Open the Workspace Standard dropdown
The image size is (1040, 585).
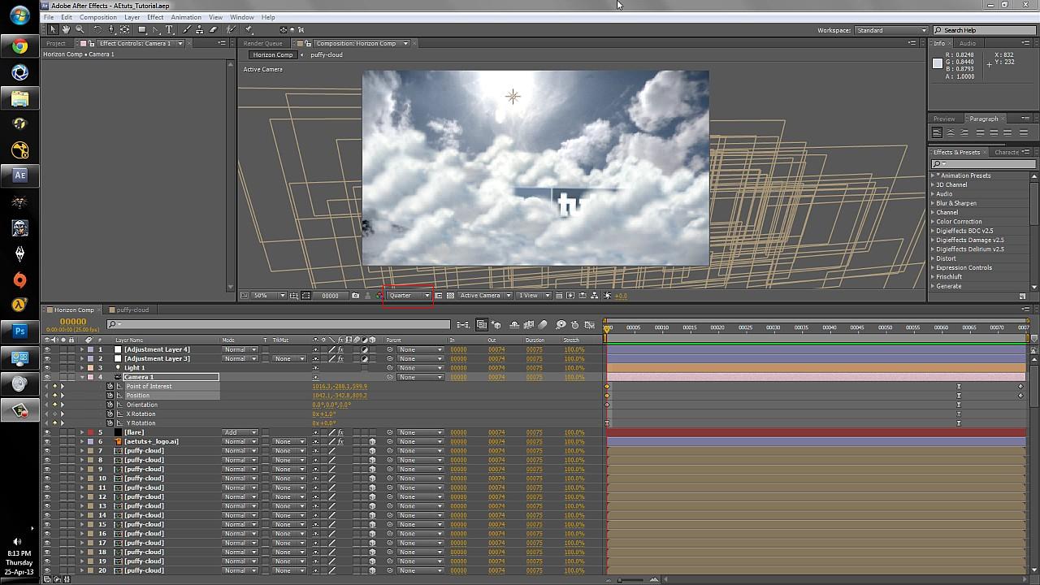click(x=891, y=30)
